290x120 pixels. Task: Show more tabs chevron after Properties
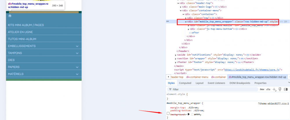289,83
